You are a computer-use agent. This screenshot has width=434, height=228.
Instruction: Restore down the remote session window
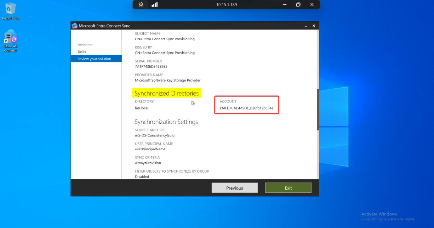point(298,4)
